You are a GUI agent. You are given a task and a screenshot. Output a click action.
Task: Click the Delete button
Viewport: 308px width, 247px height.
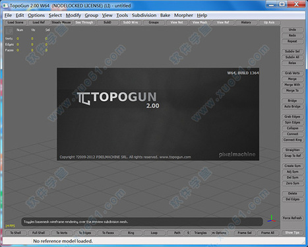pos(292,194)
